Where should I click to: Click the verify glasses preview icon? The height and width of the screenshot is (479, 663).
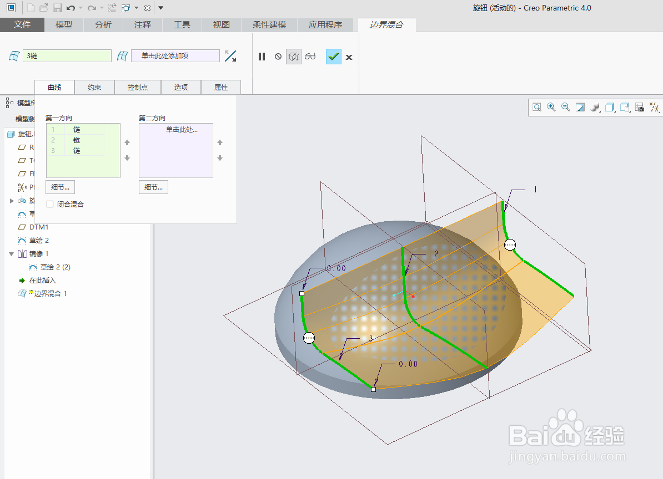(x=310, y=56)
